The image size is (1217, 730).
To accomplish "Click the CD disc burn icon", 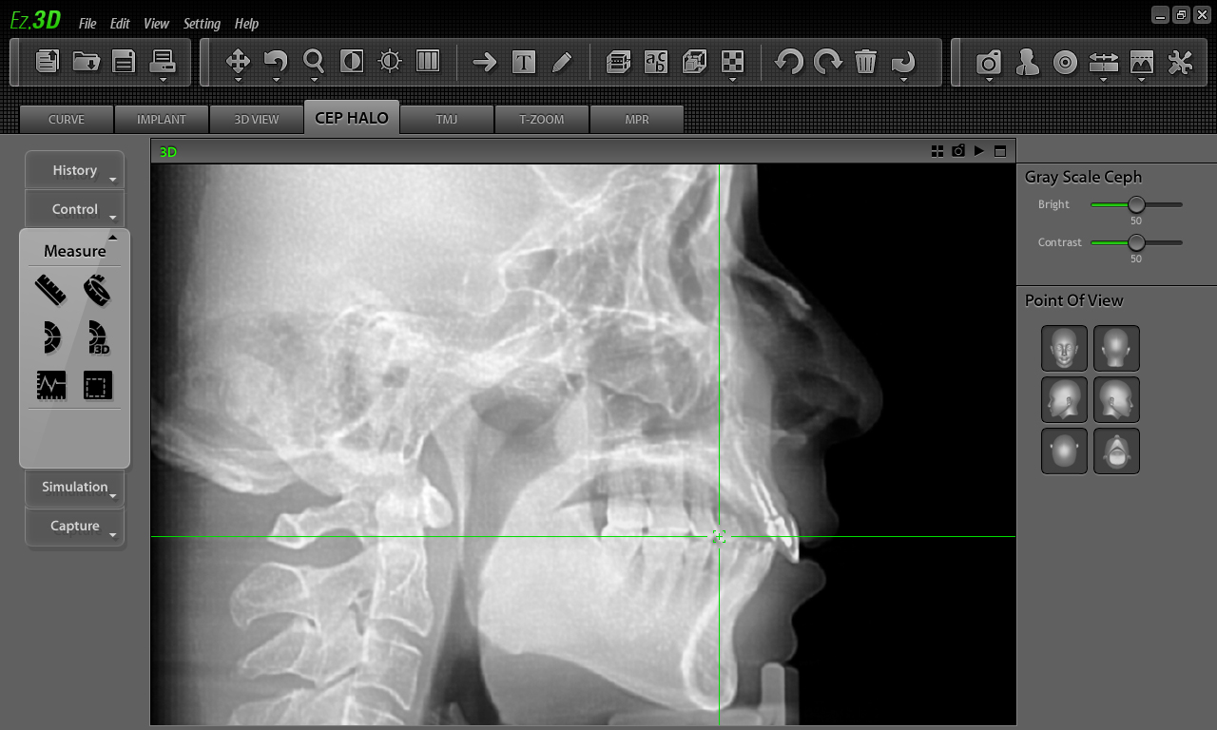I will tap(1066, 63).
